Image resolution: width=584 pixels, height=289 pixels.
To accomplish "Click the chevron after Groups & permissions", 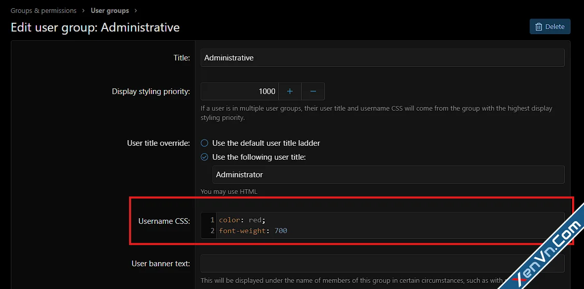I will 83,10.
